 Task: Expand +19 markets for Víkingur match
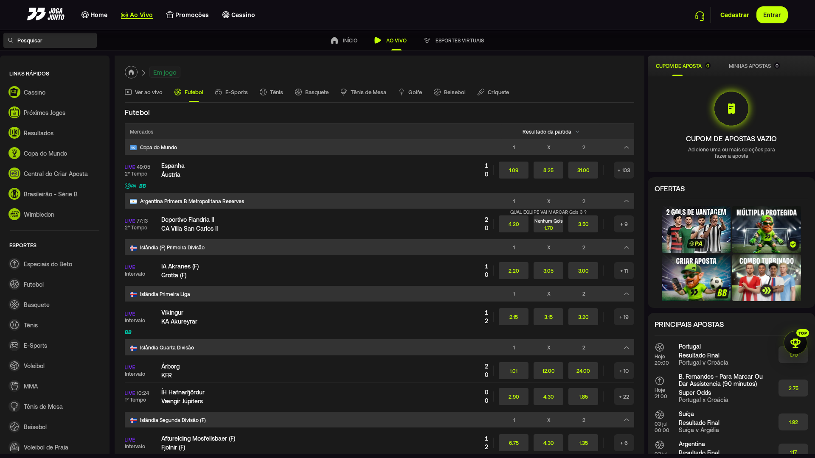point(624,317)
